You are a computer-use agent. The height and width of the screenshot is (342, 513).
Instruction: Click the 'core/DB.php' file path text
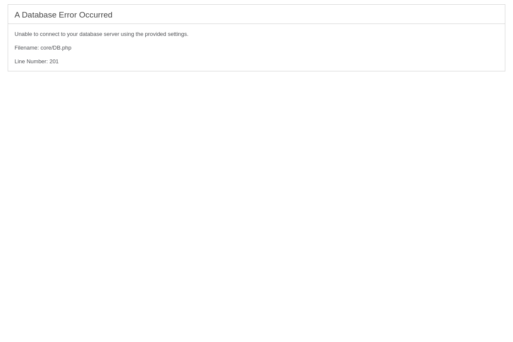(x=56, y=47)
